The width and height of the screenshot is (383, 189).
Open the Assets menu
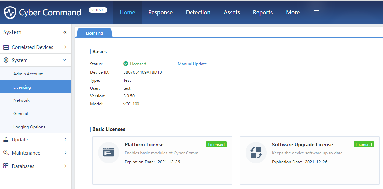coord(232,12)
